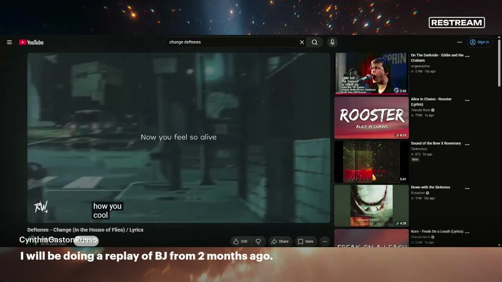Viewport: 502px width, 282px height.
Task: Open 'Korn - Freak On a Leash (Lyrics)' title
Action: point(437,231)
